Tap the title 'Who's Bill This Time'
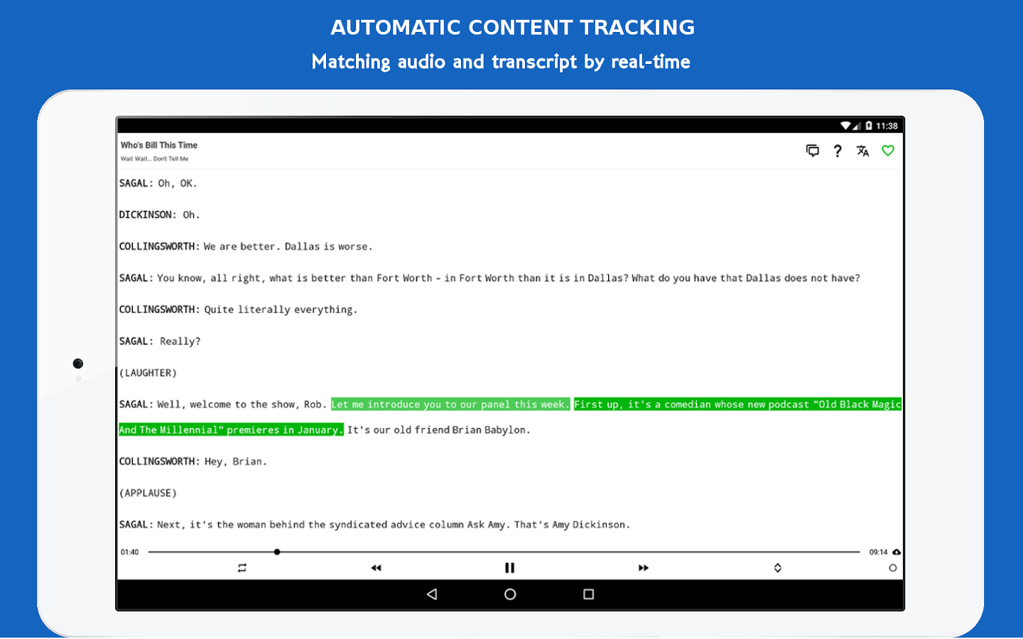The width and height of the screenshot is (1023, 639). click(159, 145)
